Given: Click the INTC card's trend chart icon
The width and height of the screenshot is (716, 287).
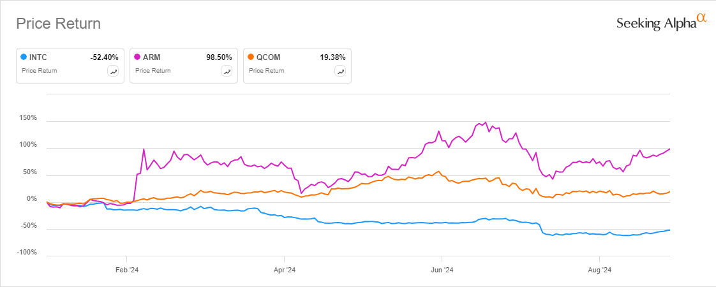Looking at the screenshot, I should pyautogui.click(x=114, y=71).
